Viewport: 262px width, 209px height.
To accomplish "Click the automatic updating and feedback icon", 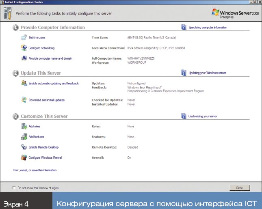I will pos(24,83).
